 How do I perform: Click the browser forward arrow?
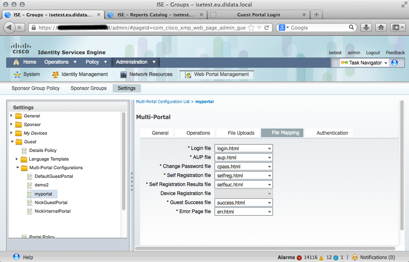pyautogui.click(x=20, y=28)
